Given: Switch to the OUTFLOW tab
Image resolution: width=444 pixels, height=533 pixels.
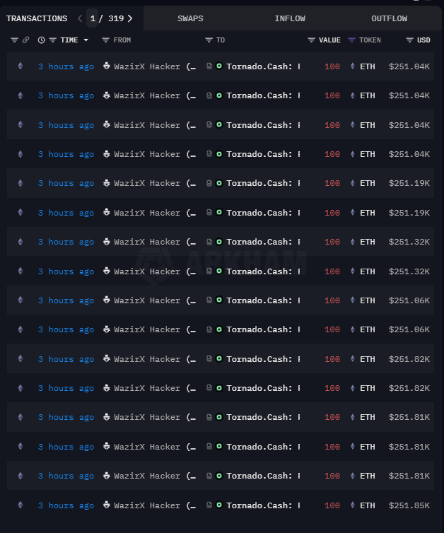Looking at the screenshot, I should [x=389, y=18].
